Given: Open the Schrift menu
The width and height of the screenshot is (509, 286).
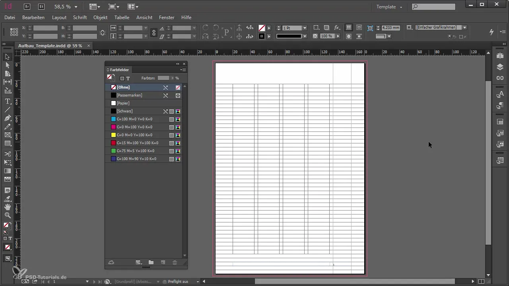Looking at the screenshot, I should [x=81, y=17].
